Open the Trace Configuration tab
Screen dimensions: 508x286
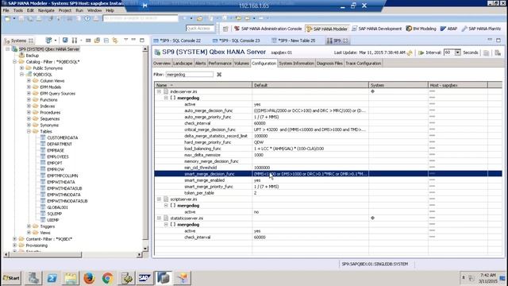pyautogui.click(x=364, y=64)
